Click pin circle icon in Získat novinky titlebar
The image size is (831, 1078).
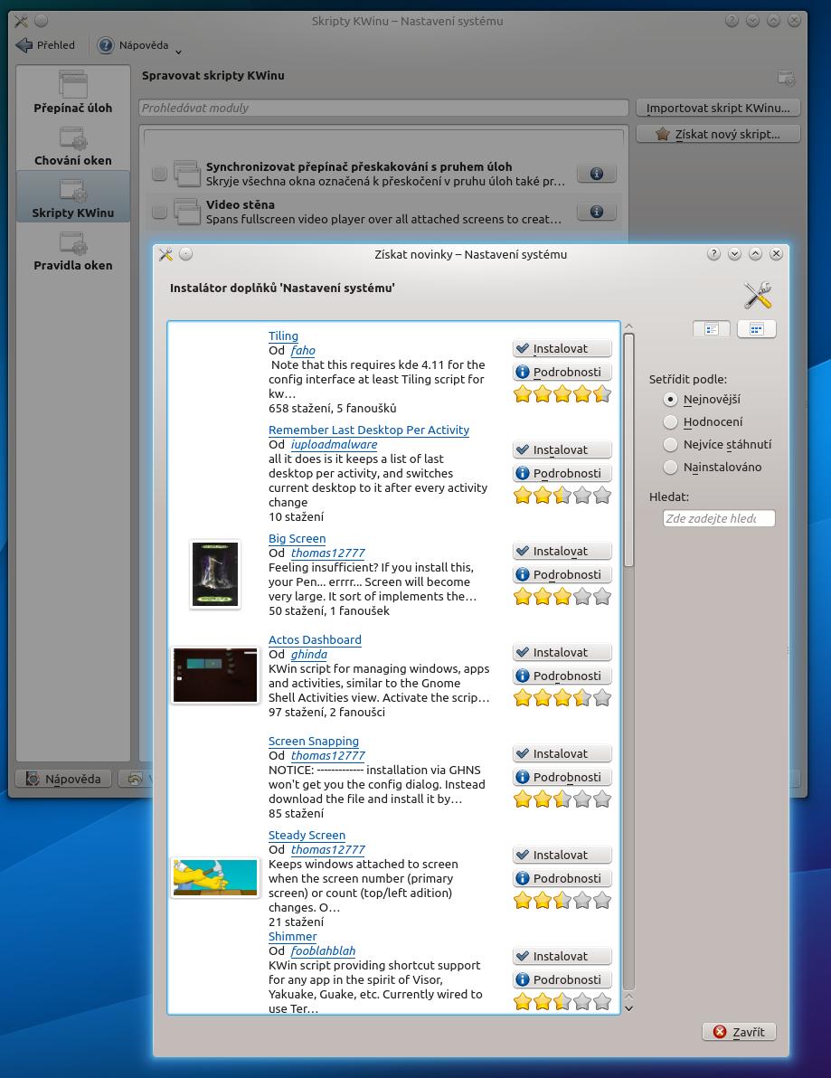click(185, 254)
